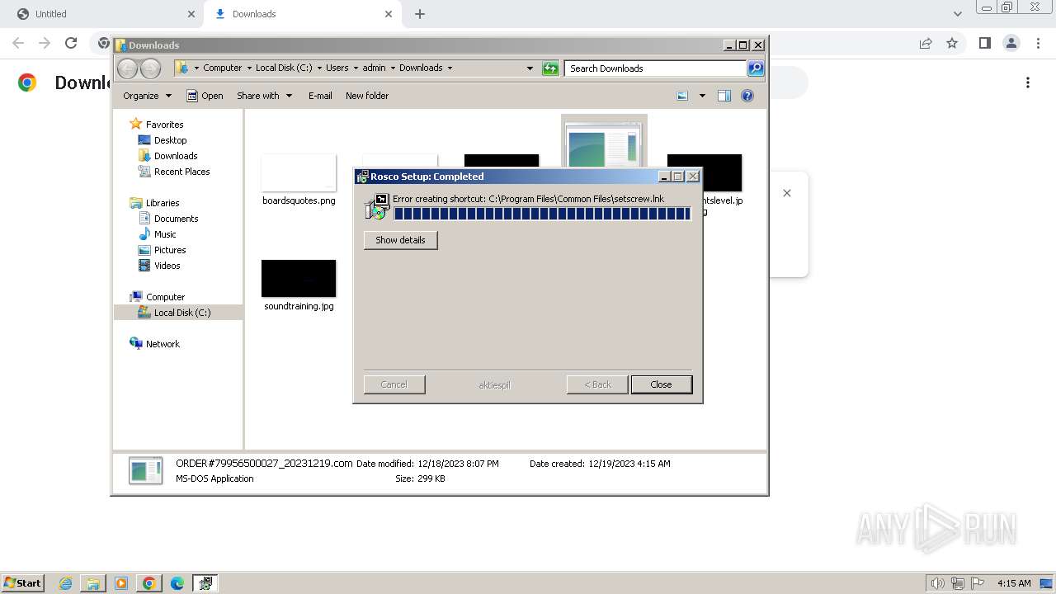Select Favorites in navigation pane

click(x=164, y=125)
